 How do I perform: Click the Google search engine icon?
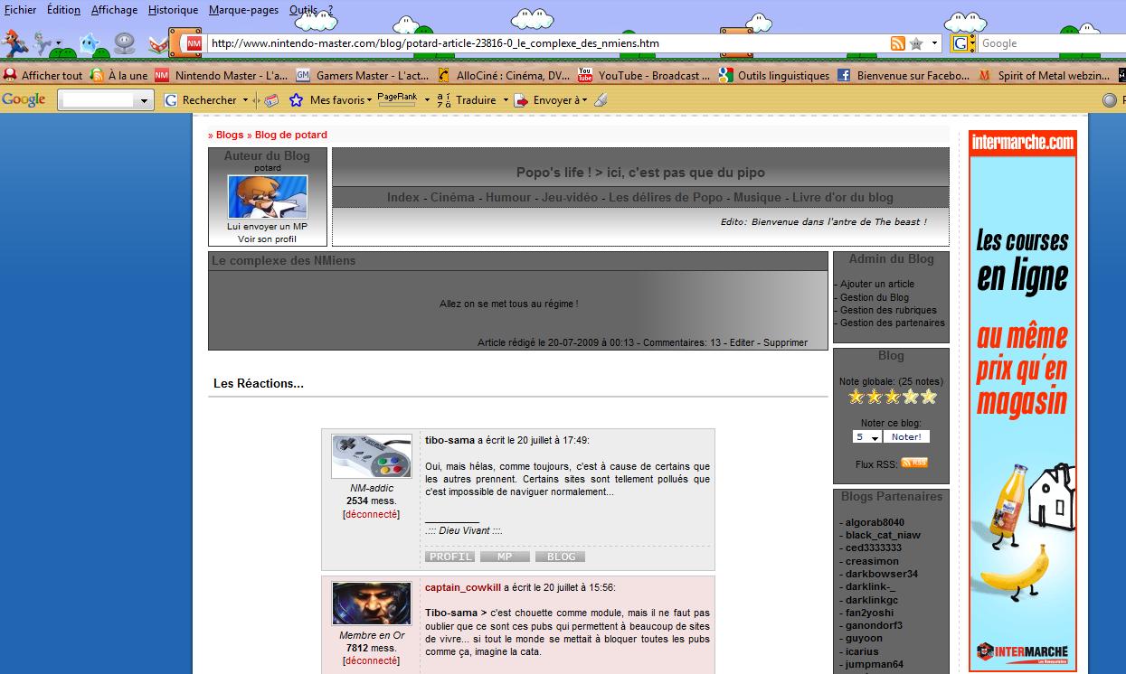(960, 43)
